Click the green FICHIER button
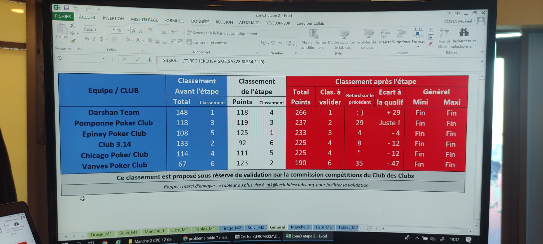The image size is (543, 244). click(x=63, y=16)
